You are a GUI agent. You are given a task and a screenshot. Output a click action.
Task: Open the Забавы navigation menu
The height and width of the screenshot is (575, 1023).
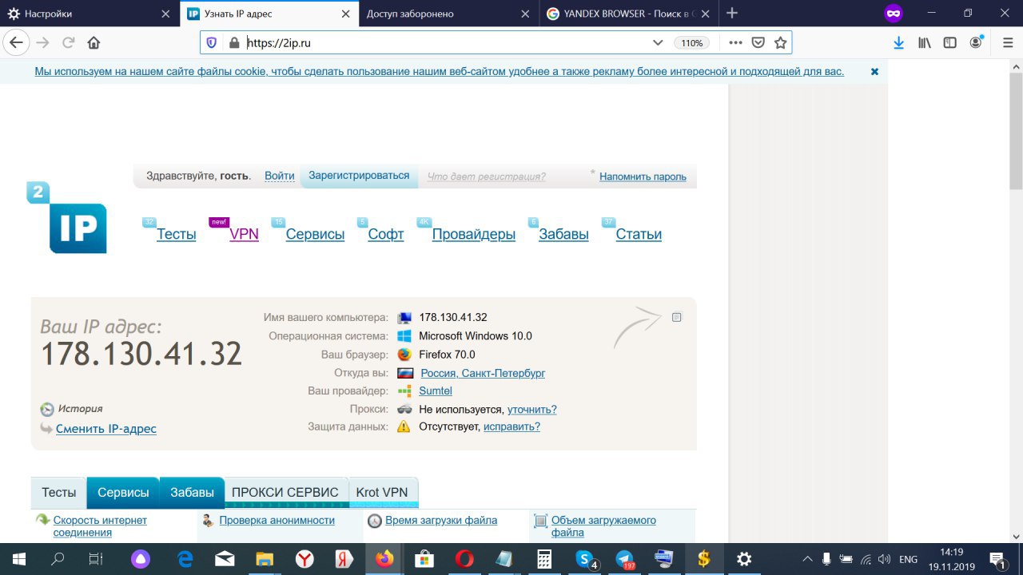point(563,234)
